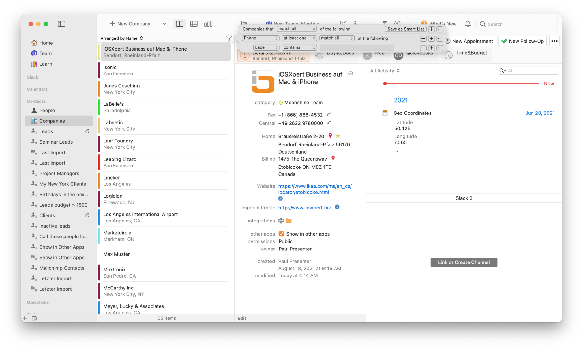Screen dimensions: 583x350
Task: Switch to column board view
Action: click(208, 24)
